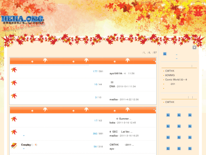Click the HEHA.ORG Reloaded logo

pyautogui.click(x=23, y=23)
